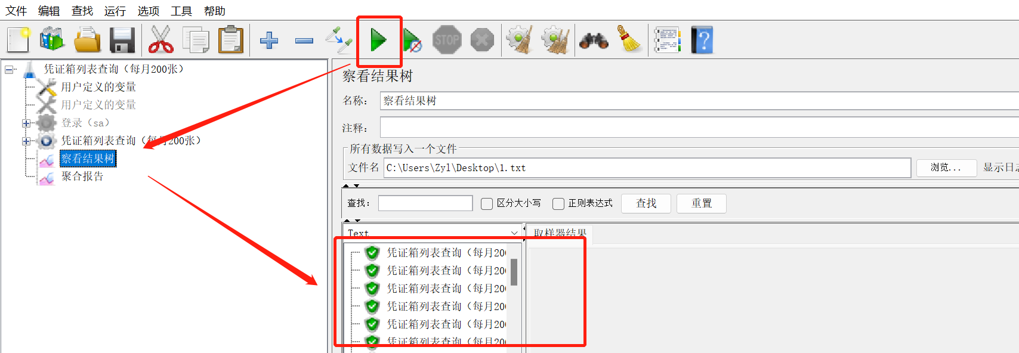Open the 运行 menu
This screenshot has width=1019, height=353.
pos(115,11)
